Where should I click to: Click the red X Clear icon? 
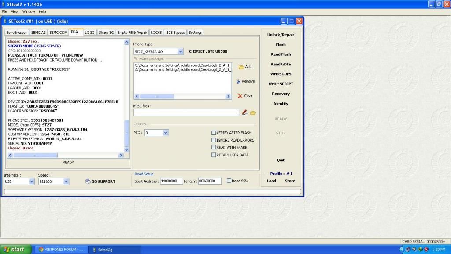240,96
